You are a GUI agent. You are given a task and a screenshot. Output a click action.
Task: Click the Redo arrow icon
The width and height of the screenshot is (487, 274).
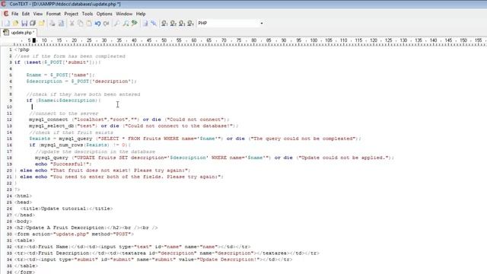[107, 24]
